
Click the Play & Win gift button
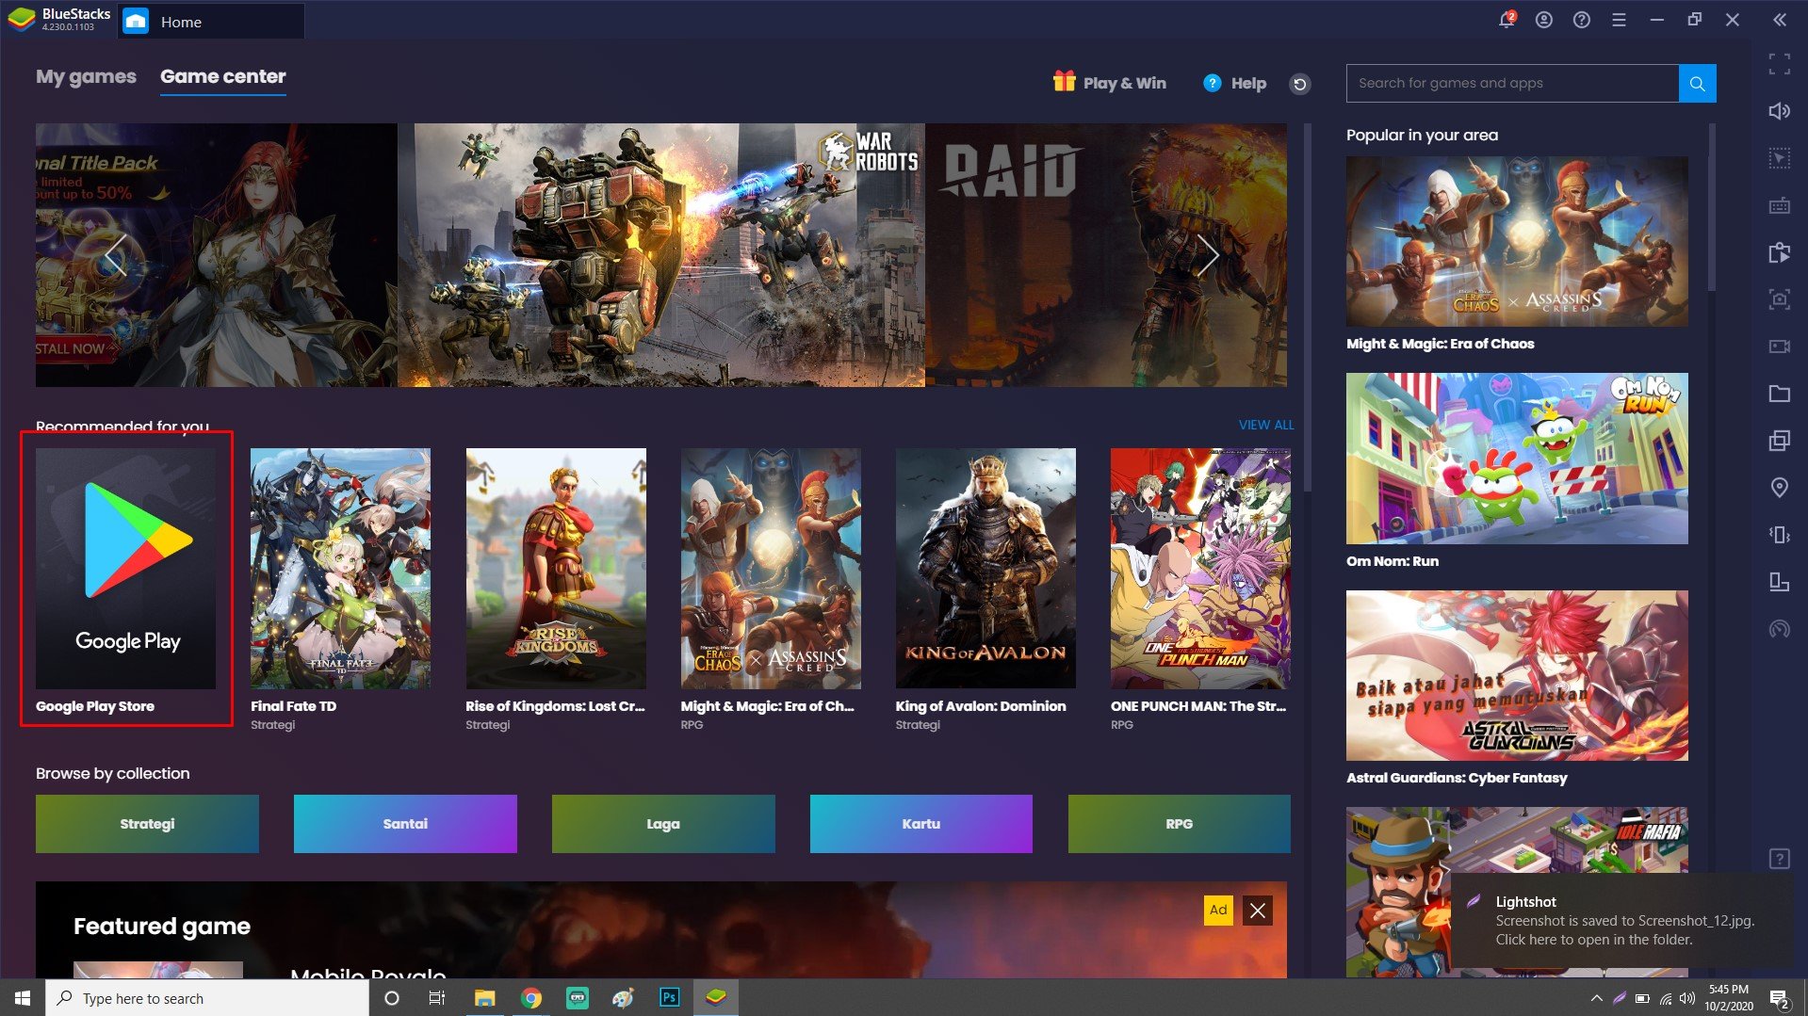click(x=1110, y=83)
